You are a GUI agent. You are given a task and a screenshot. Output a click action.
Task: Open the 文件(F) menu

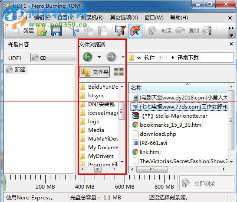pos(20,18)
